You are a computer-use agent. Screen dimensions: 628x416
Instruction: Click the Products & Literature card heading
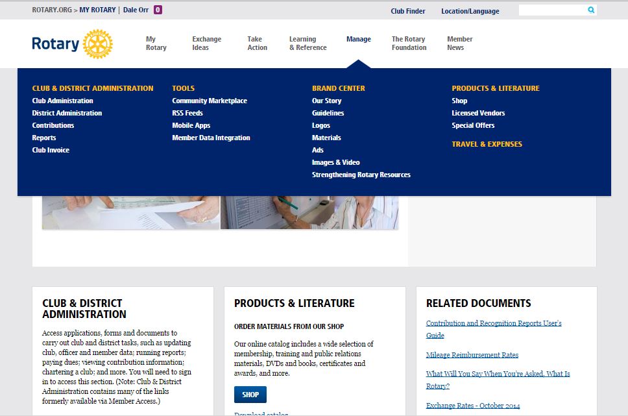[x=295, y=303]
